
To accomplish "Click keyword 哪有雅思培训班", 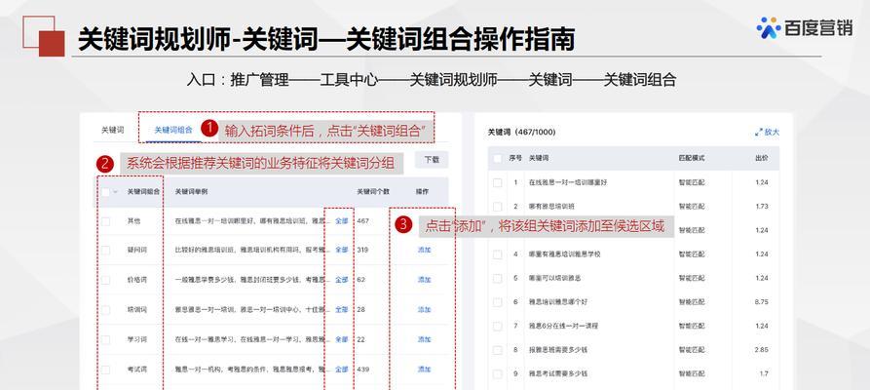I will (551, 206).
